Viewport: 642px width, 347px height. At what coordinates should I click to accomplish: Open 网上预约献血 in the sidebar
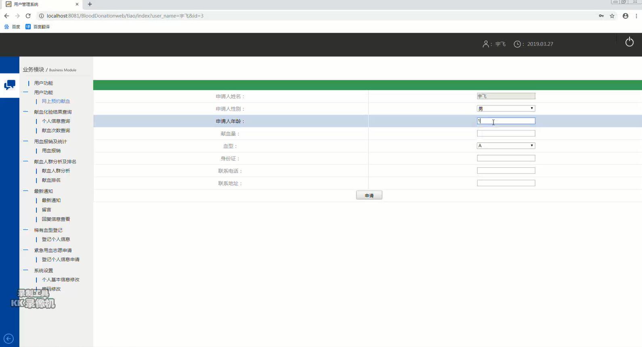click(56, 101)
